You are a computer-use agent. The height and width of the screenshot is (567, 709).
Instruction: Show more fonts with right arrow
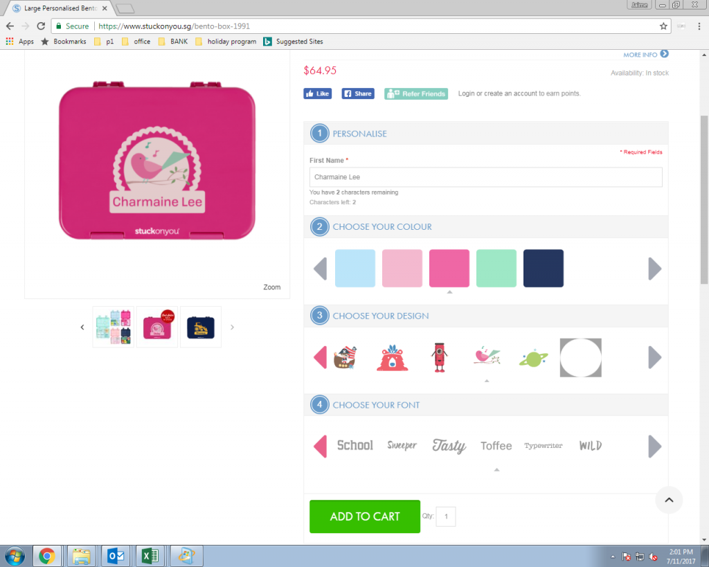pos(655,447)
